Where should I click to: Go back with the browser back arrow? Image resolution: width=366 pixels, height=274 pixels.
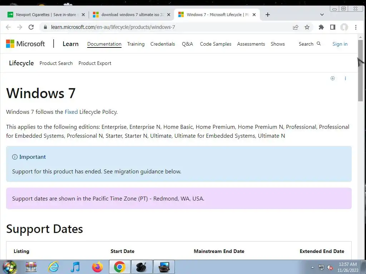click(x=8, y=27)
